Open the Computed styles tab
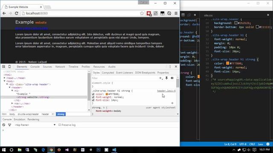 pos(108,73)
